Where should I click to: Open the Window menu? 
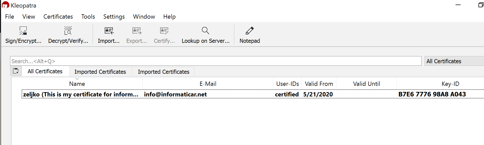pyautogui.click(x=144, y=17)
